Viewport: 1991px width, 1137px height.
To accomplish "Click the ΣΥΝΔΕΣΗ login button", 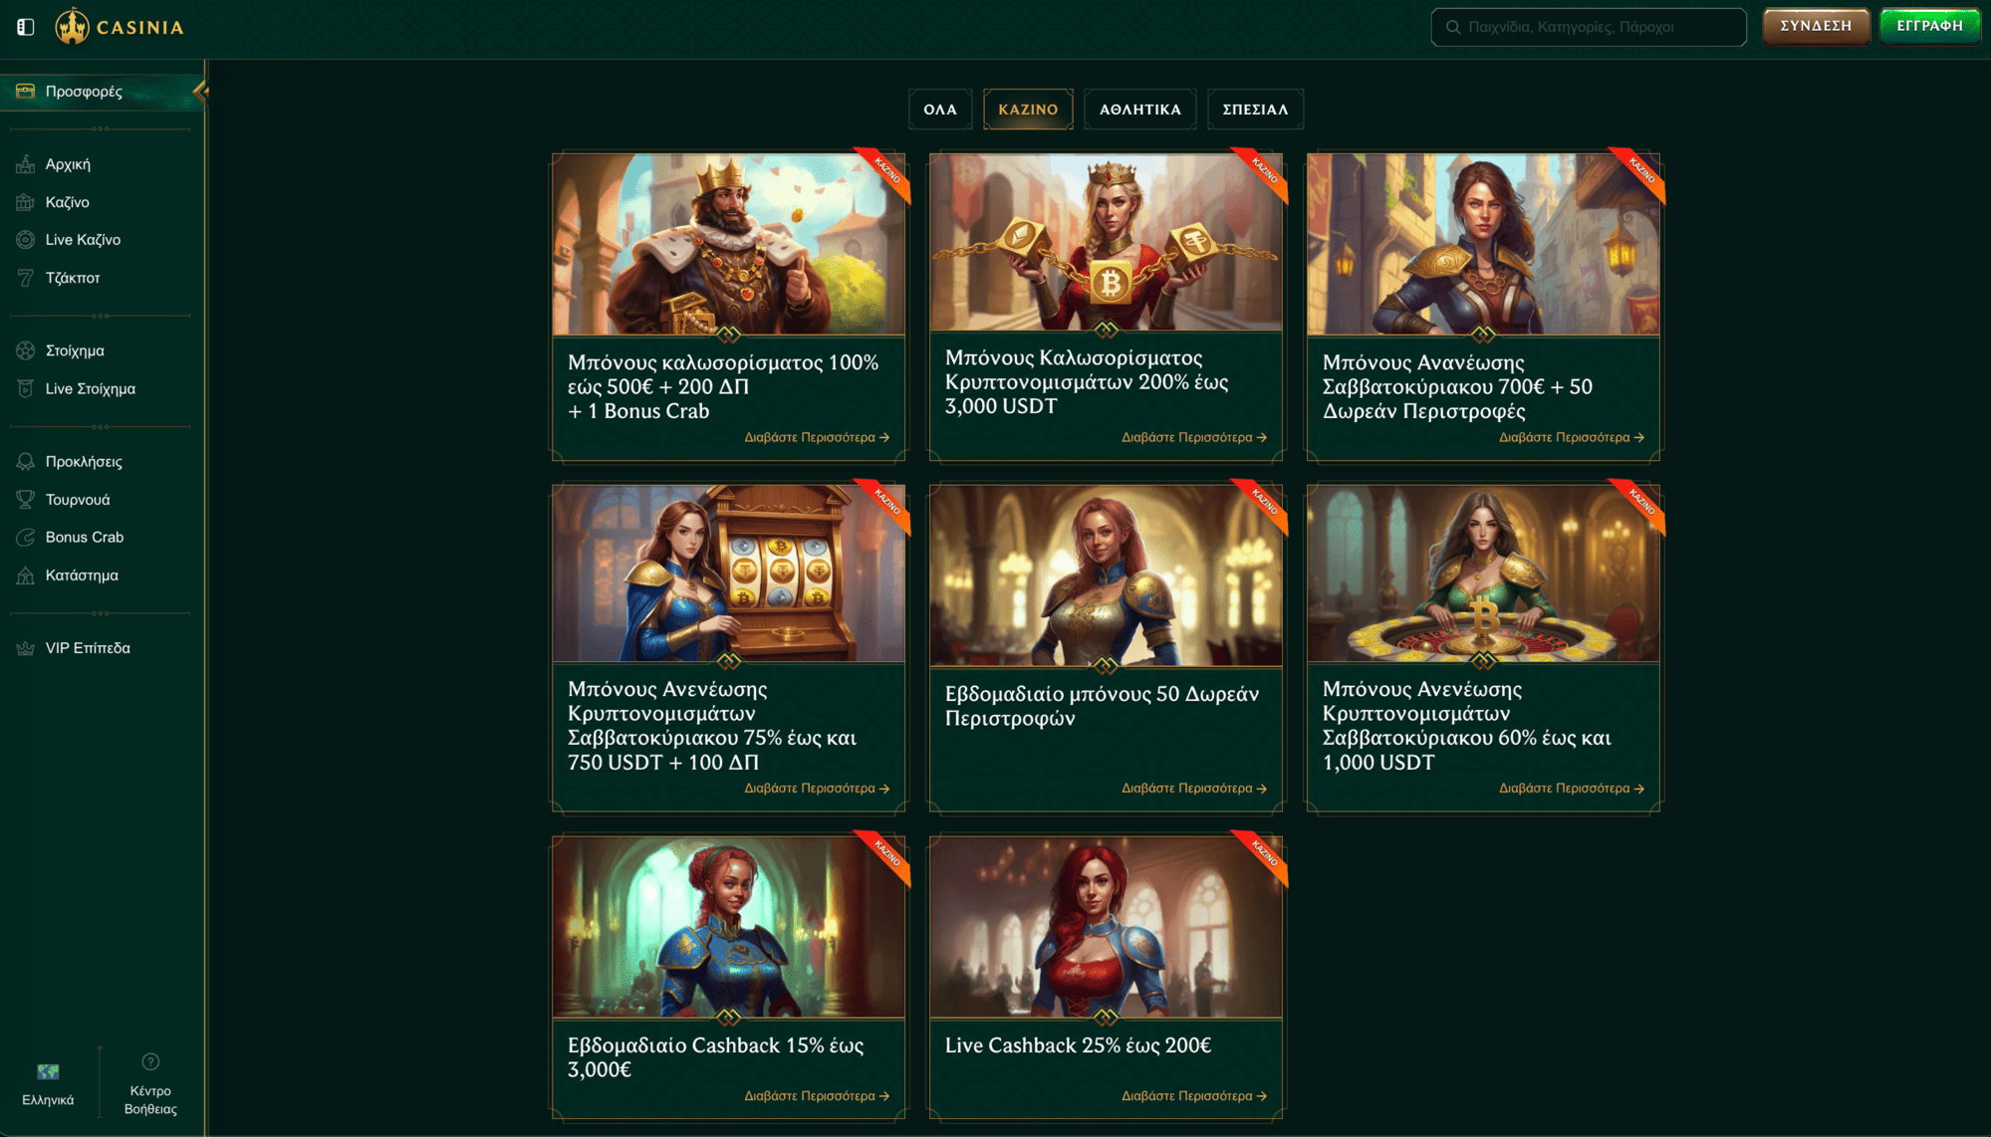I will click(x=1816, y=26).
